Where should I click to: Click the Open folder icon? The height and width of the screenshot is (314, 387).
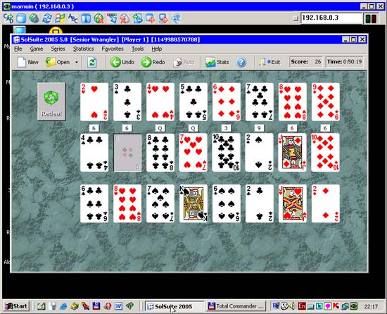[x=51, y=62]
